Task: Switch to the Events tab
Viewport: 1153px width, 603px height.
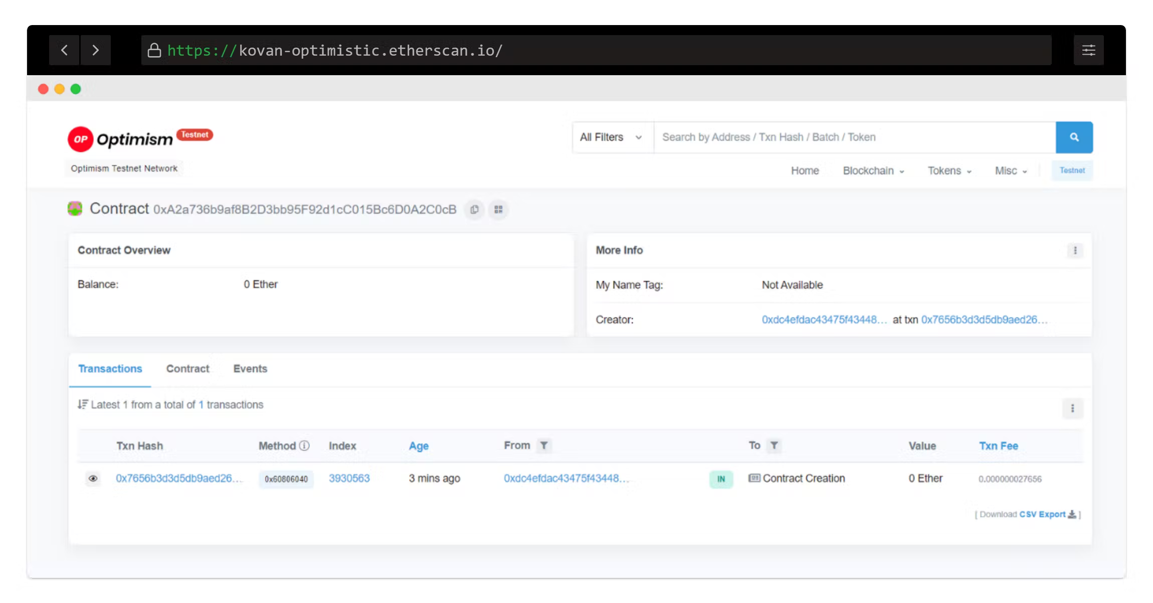Action: [250, 369]
